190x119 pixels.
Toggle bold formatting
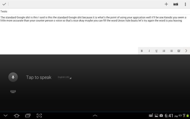[142, 51]
